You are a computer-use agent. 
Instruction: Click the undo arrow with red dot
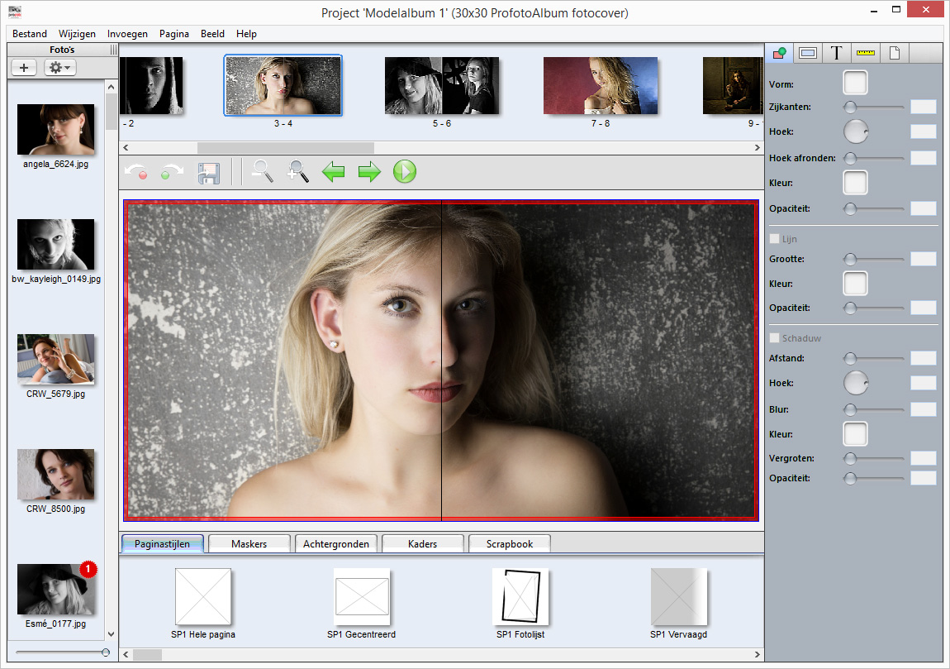(135, 172)
